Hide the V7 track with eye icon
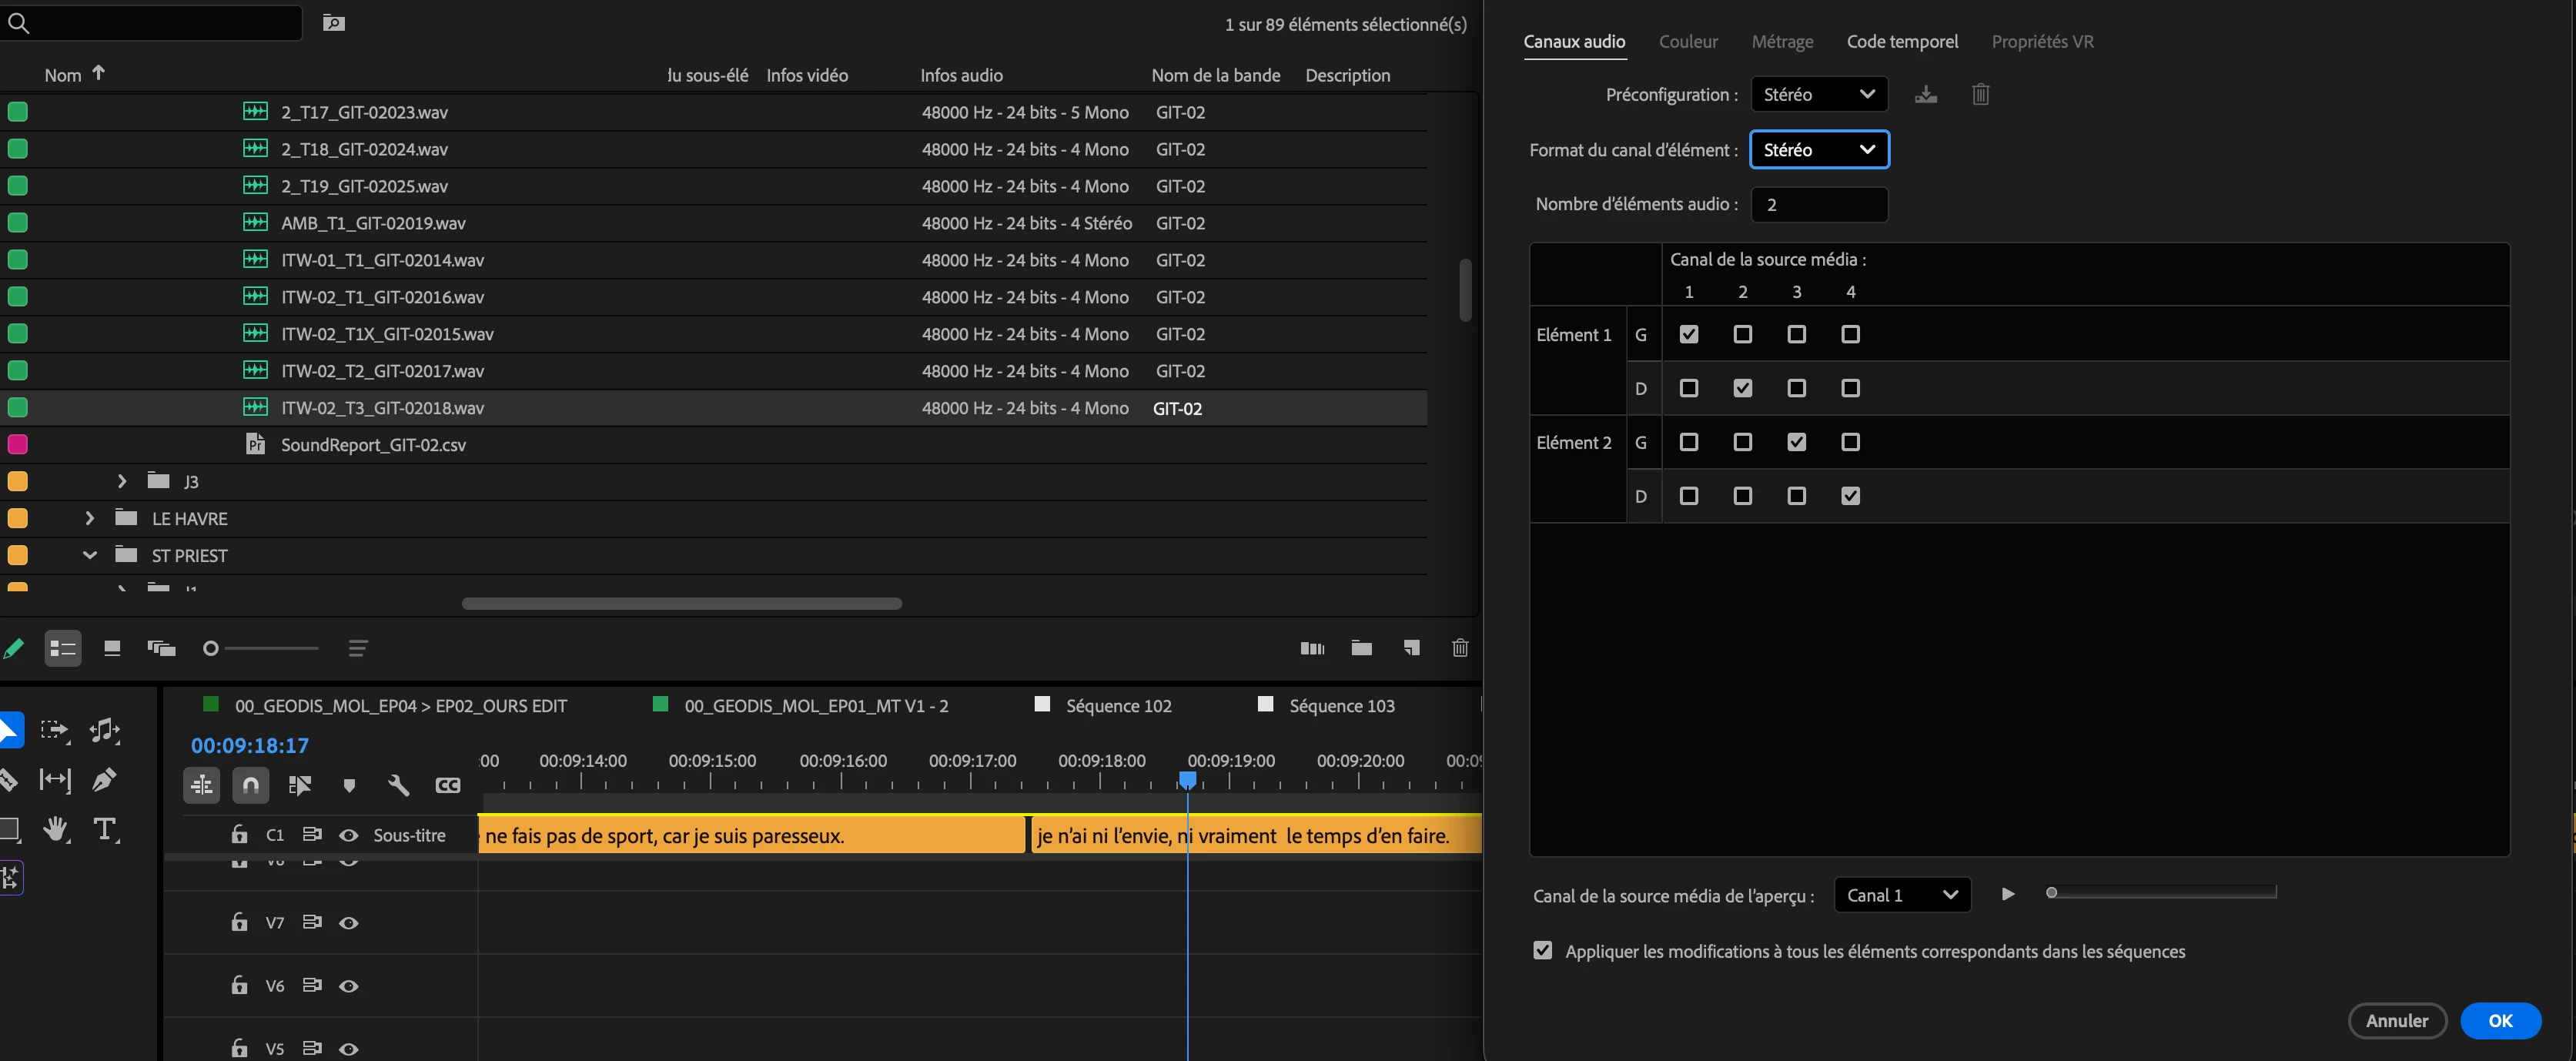2576x1061 pixels. click(348, 923)
